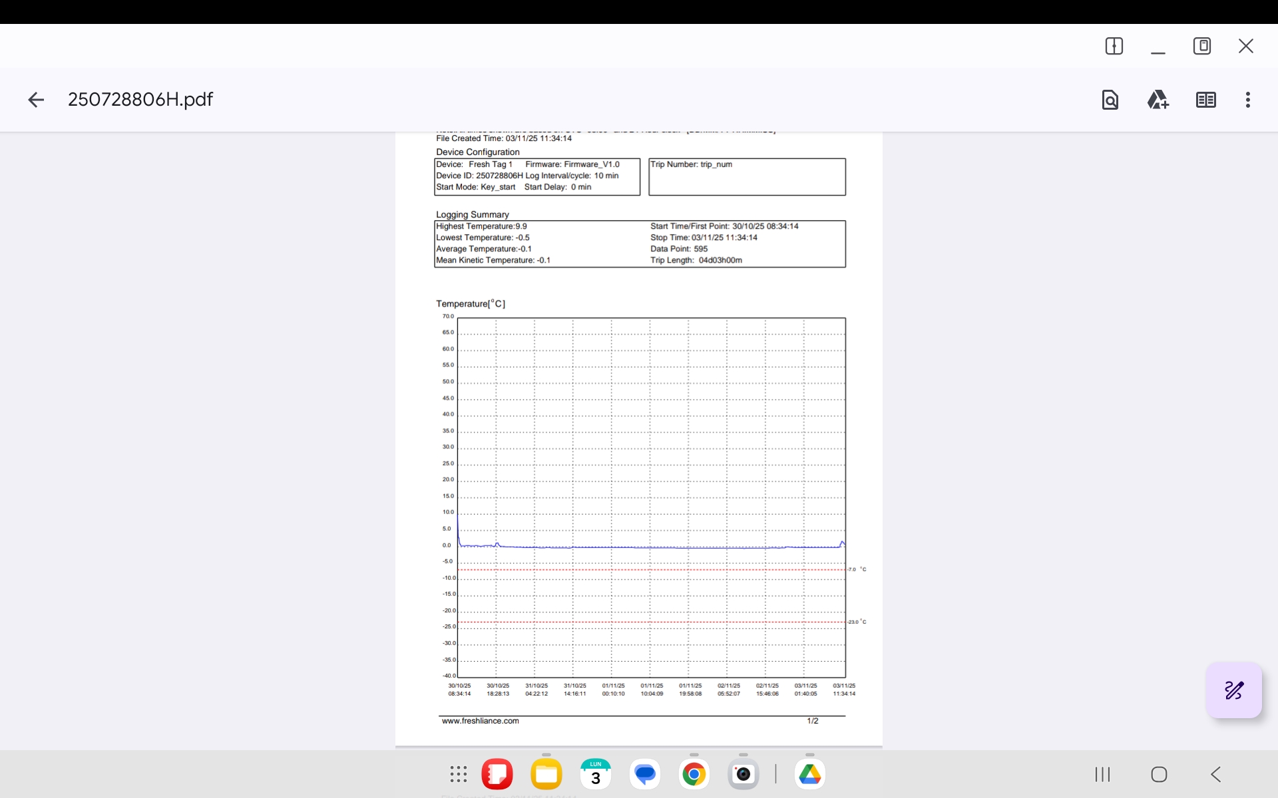This screenshot has width=1278, height=798.
Task: Click the www.freshliance.com footer link
Action: click(x=480, y=721)
